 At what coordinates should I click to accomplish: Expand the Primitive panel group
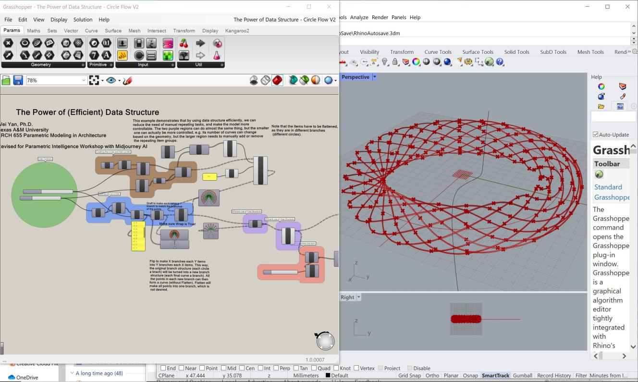[x=111, y=65]
